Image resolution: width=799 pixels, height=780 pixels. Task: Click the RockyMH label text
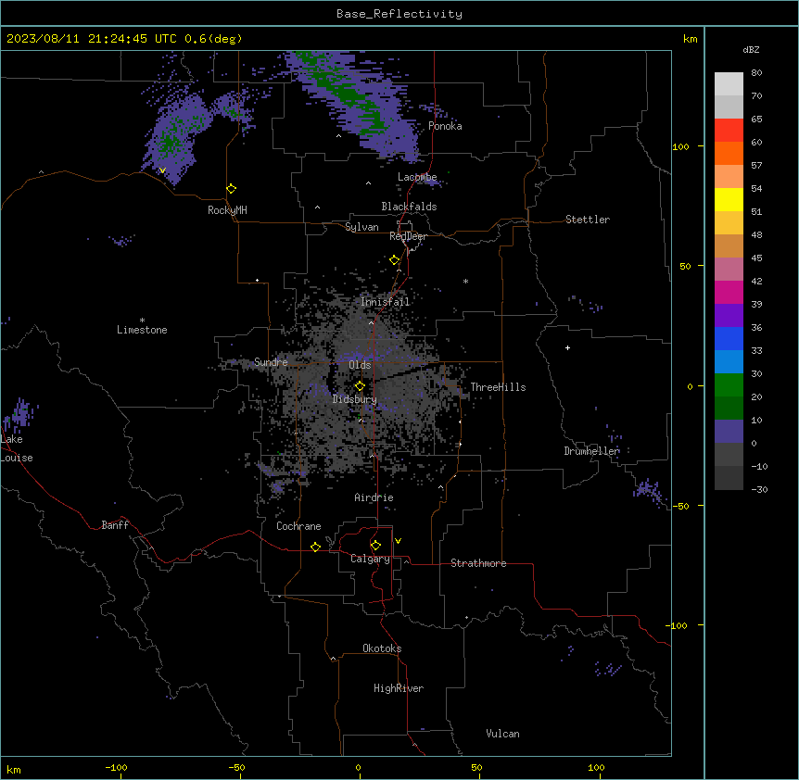click(x=227, y=210)
